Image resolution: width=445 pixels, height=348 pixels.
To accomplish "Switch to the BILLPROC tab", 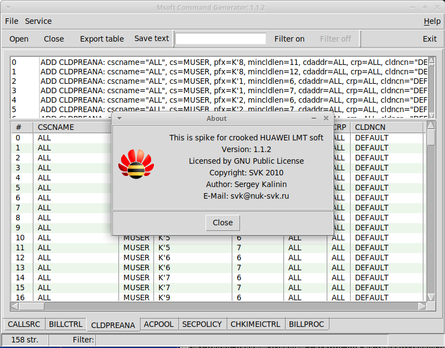I will point(307,324).
